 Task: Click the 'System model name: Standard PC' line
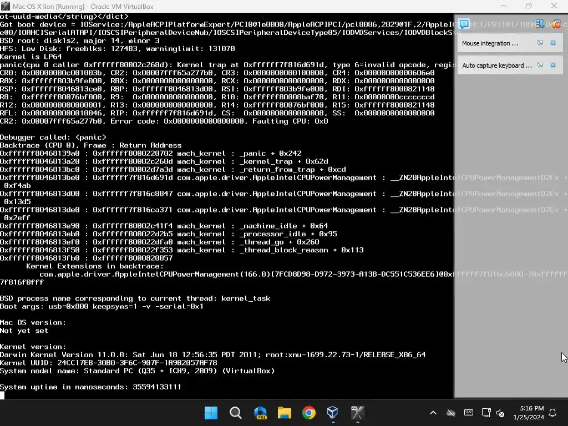click(138, 371)
